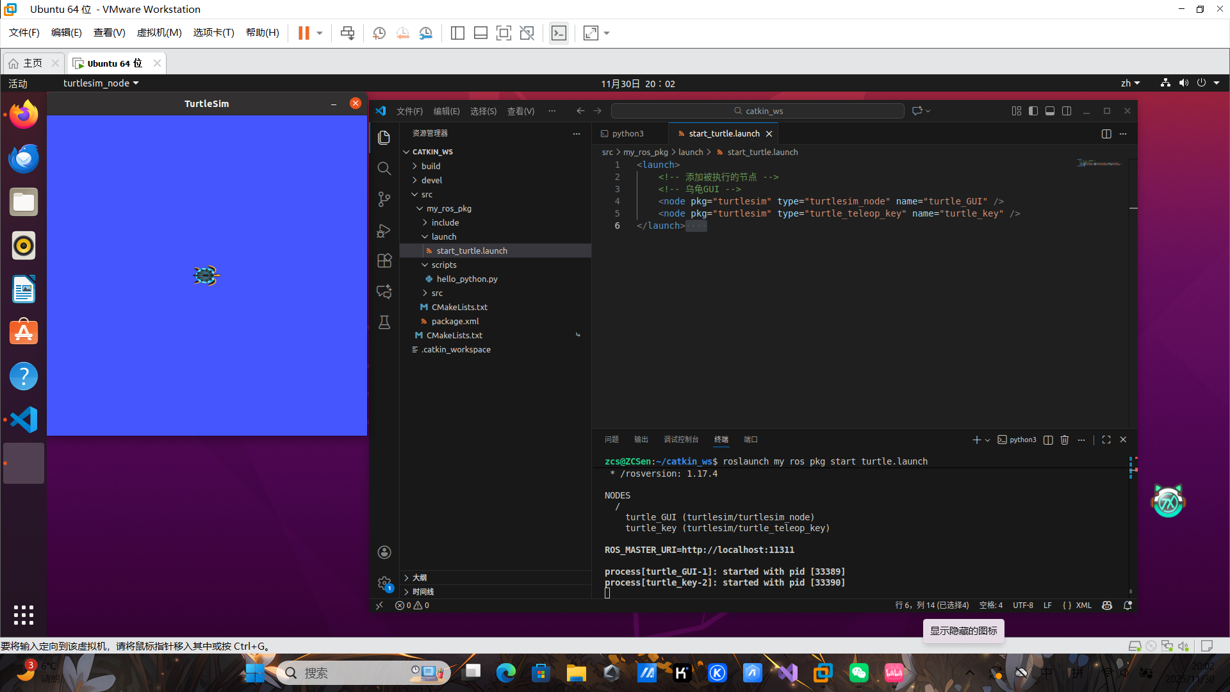Open the Search view in activity bar
Screen dimensions: 1230x692
coord(384,169)
